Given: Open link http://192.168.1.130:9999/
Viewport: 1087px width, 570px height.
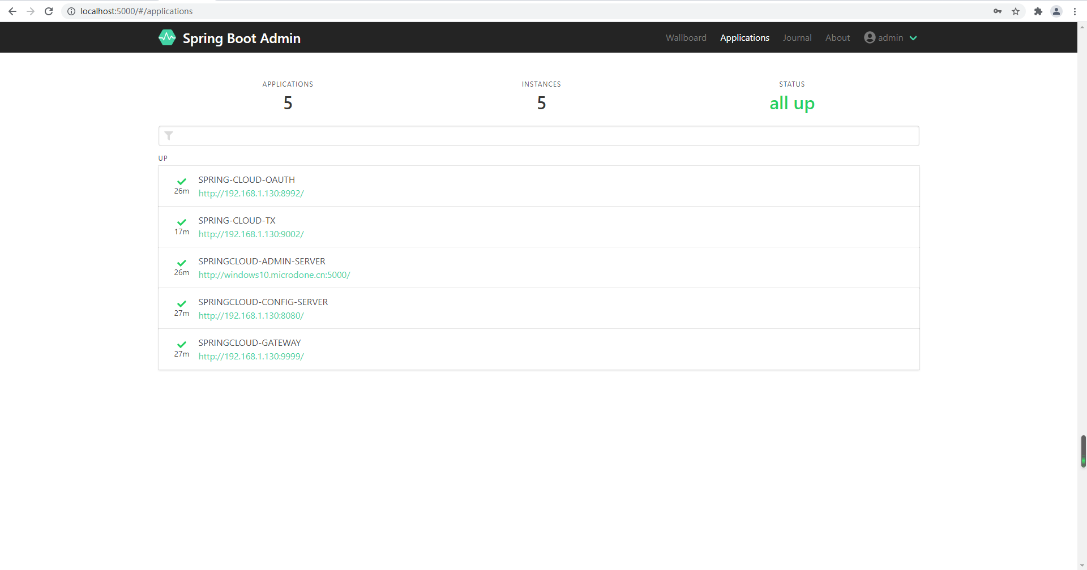Looking at the screenshot, I should click(x=251, y=357).
